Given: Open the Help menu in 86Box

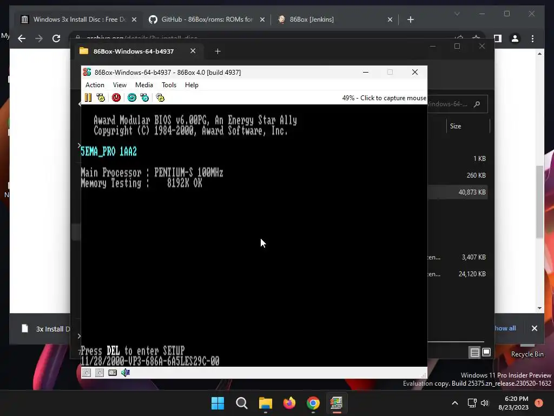Looking at the screenshot, I should [x=192, y=85].
